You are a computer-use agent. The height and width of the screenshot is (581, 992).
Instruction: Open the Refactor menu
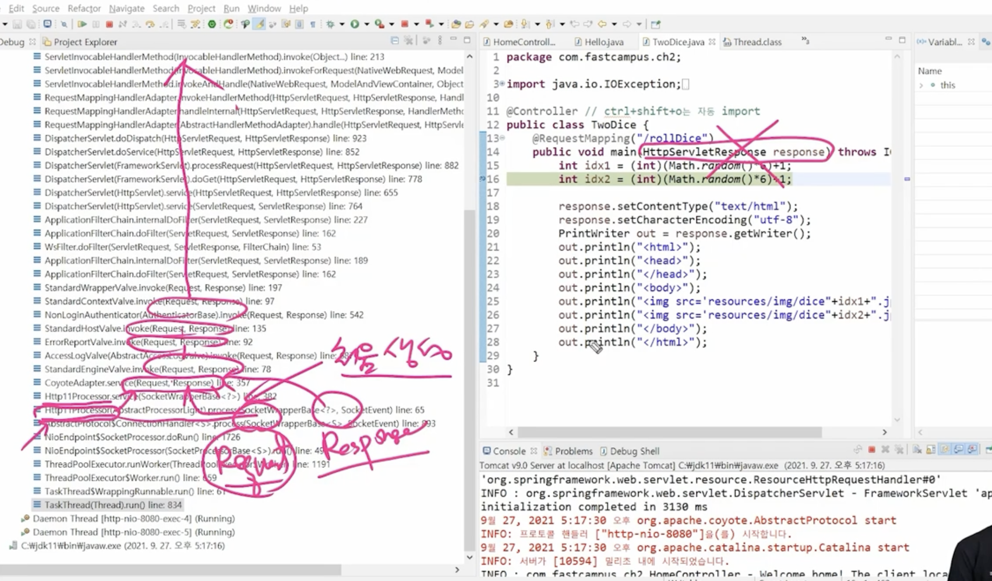tap(84, 8)
